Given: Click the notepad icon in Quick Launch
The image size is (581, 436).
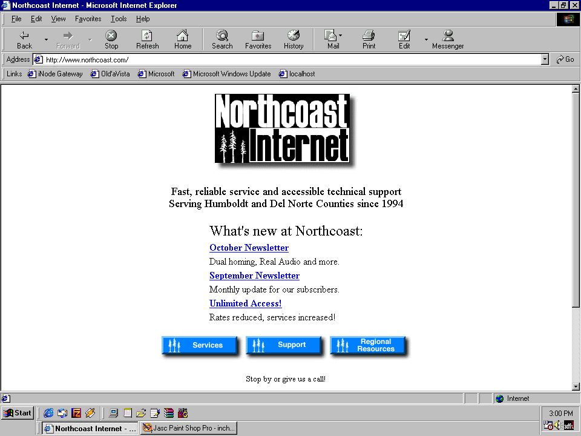Looking at the screenshot, I should tap(128, 413).
